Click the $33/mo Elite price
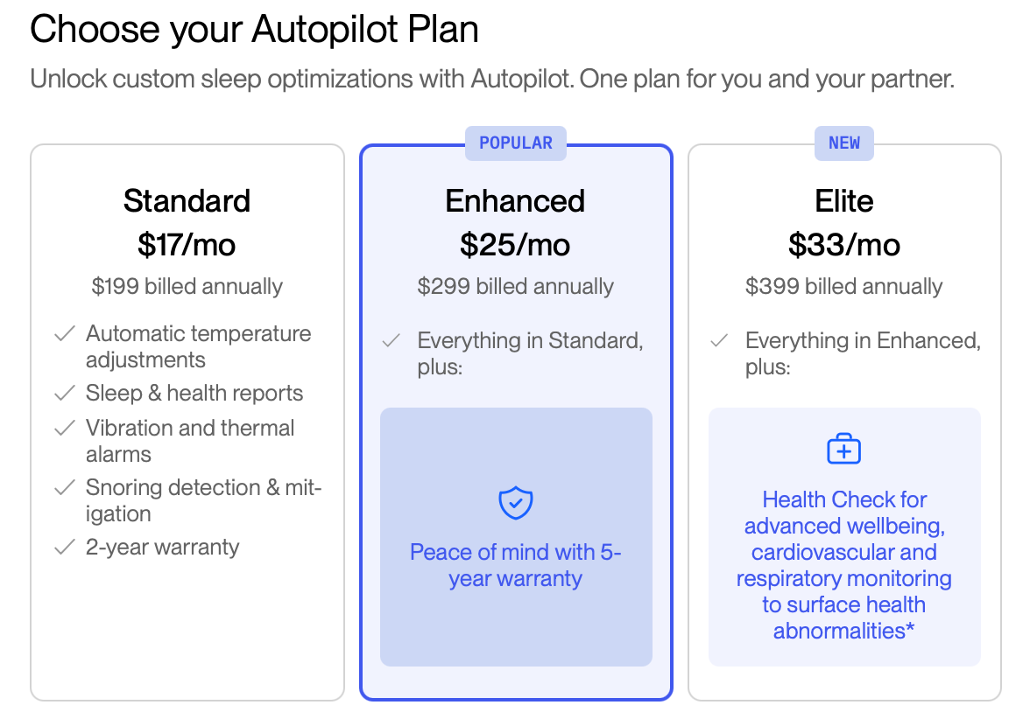This screenshot has width=1023, height=719. click(843, 246)
